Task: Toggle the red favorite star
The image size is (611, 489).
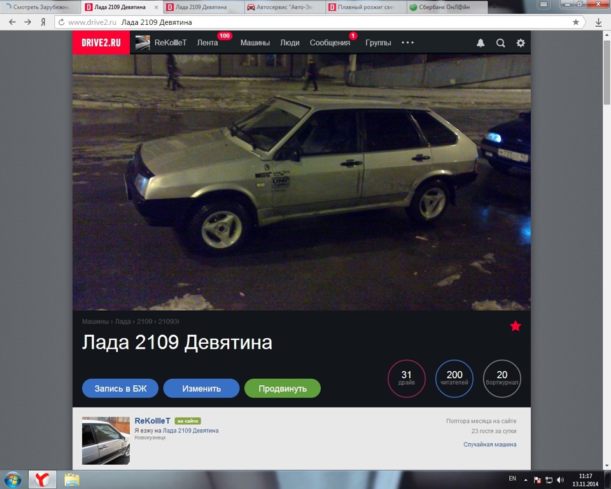Action: [516, 325]
